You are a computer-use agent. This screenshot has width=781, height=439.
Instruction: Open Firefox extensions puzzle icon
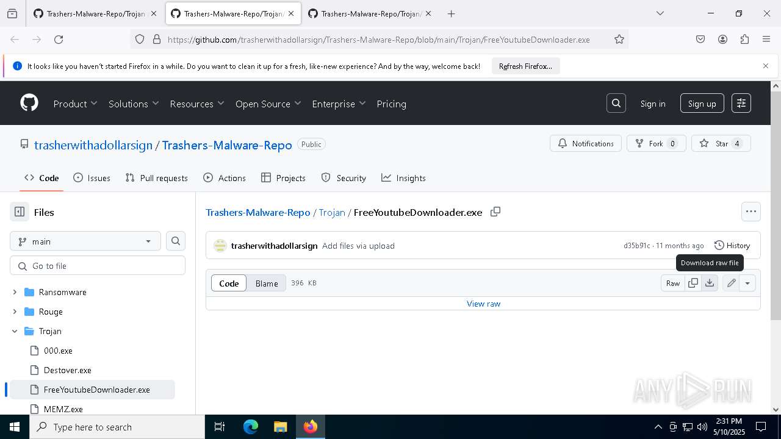coord(744,39)
